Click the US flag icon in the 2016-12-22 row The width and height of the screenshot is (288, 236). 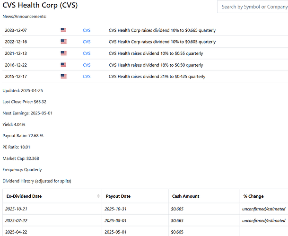coord(63,65)
